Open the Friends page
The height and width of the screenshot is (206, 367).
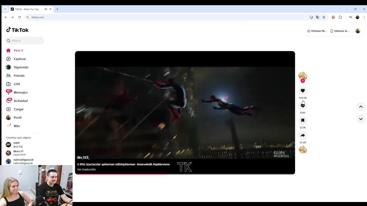point(19,76)
